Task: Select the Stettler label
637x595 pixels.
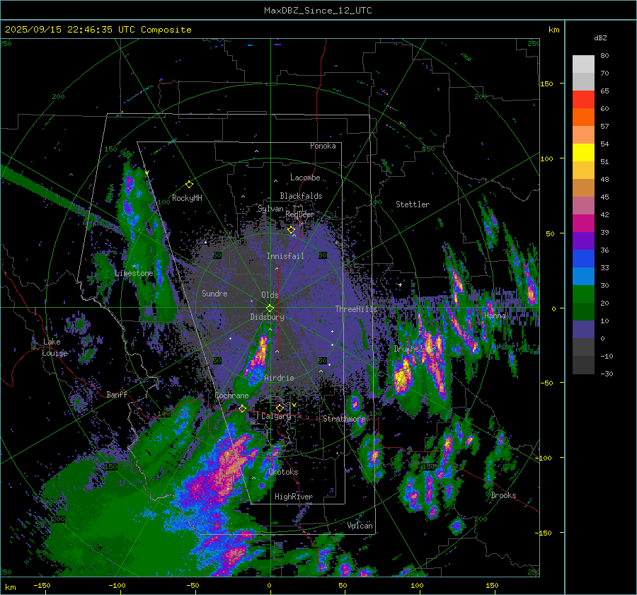Action: click(x=413, y=204)
